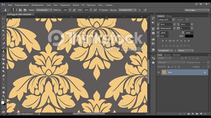Select the Magic Wand tool
This screenshot has height=118, width=211.
(x=4, y=31)
